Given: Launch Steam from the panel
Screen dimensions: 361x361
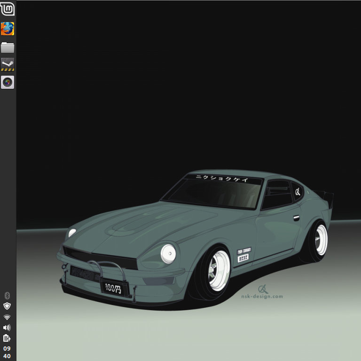Looking at the screenshot, I should (8, 64).
